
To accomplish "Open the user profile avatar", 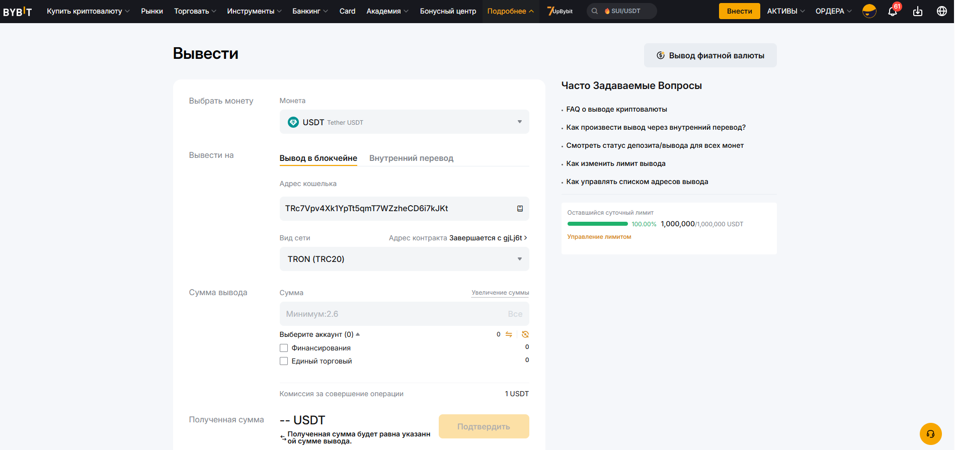I will point(869,11).
